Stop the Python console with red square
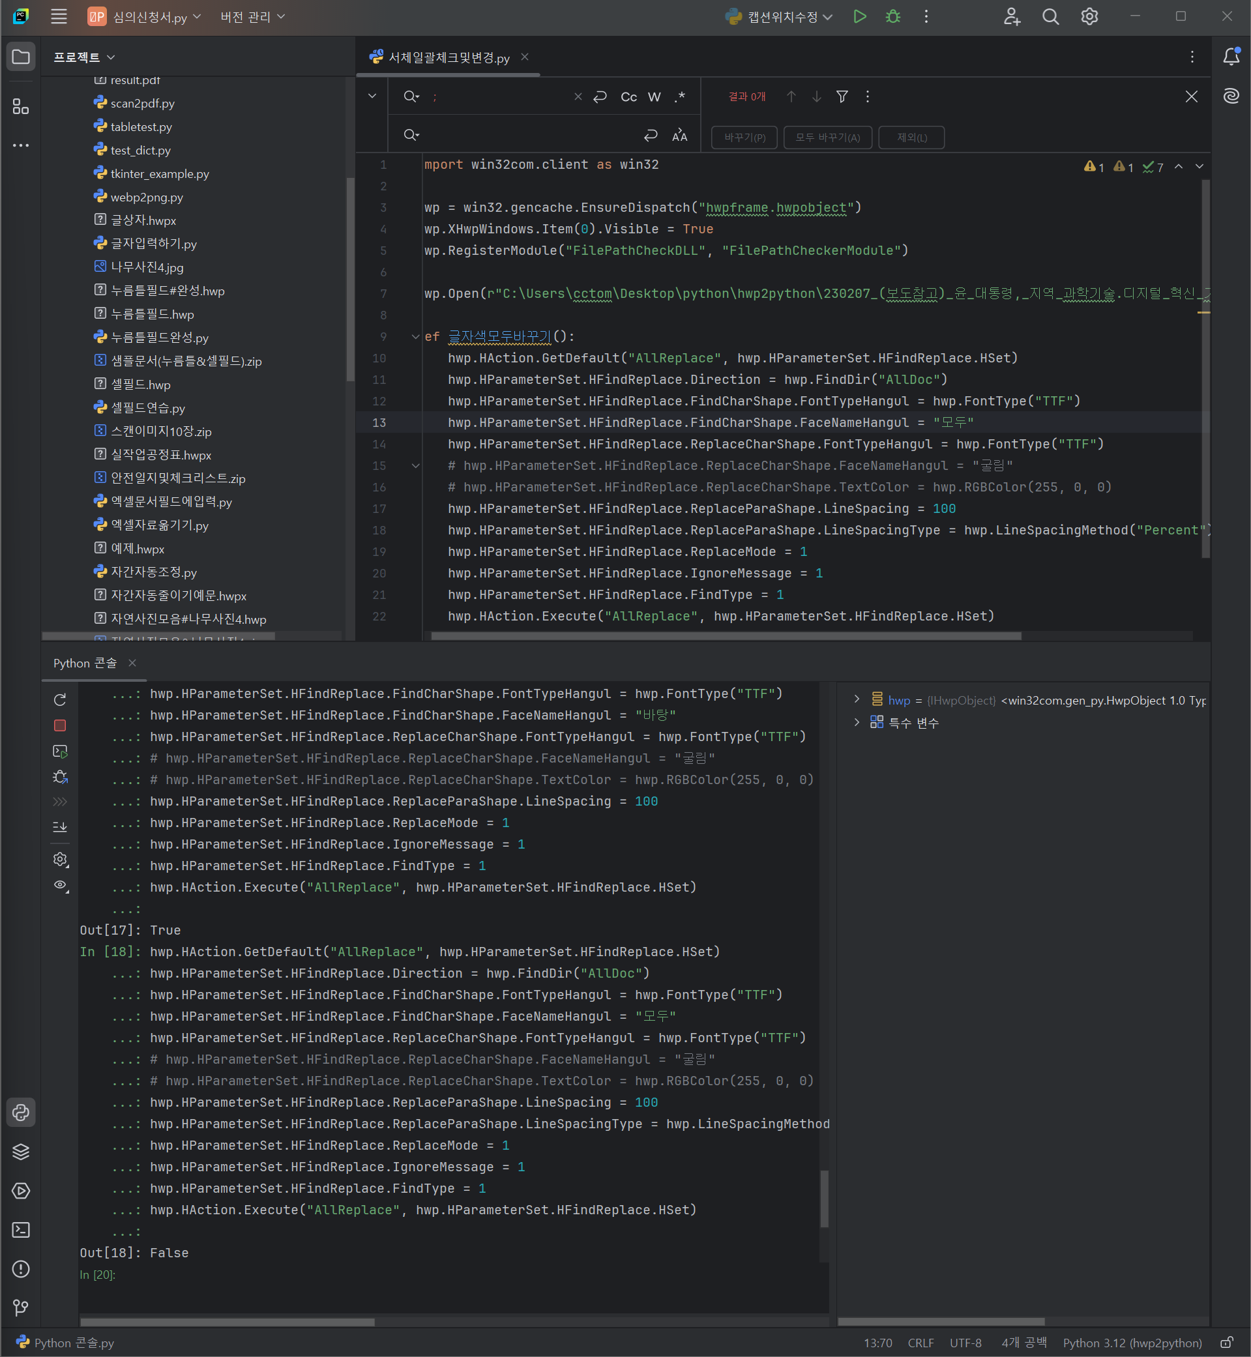Screen dimensions: 1251x1357 pos(60,725)
